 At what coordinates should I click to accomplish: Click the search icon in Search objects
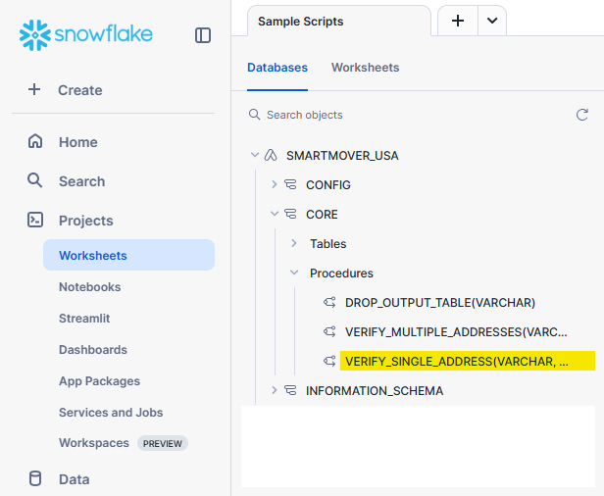click(x=254, y=115)
